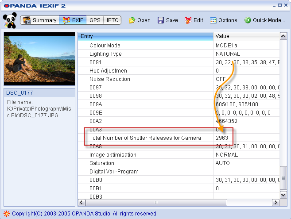
Task: Select the 0091 entry row
Action: pos(179,62)
